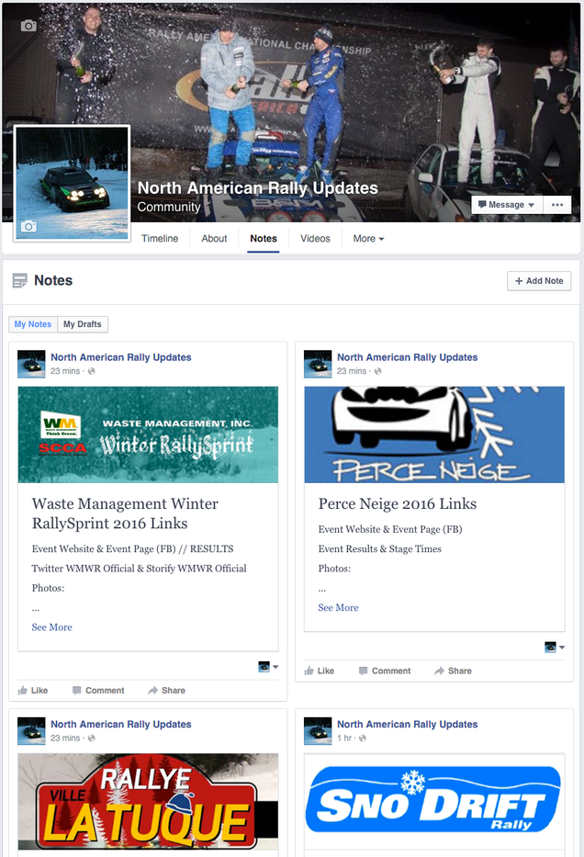The image size is (584, 857).
Task: Click public globe icon on La Tuque note
Action: 91,738
